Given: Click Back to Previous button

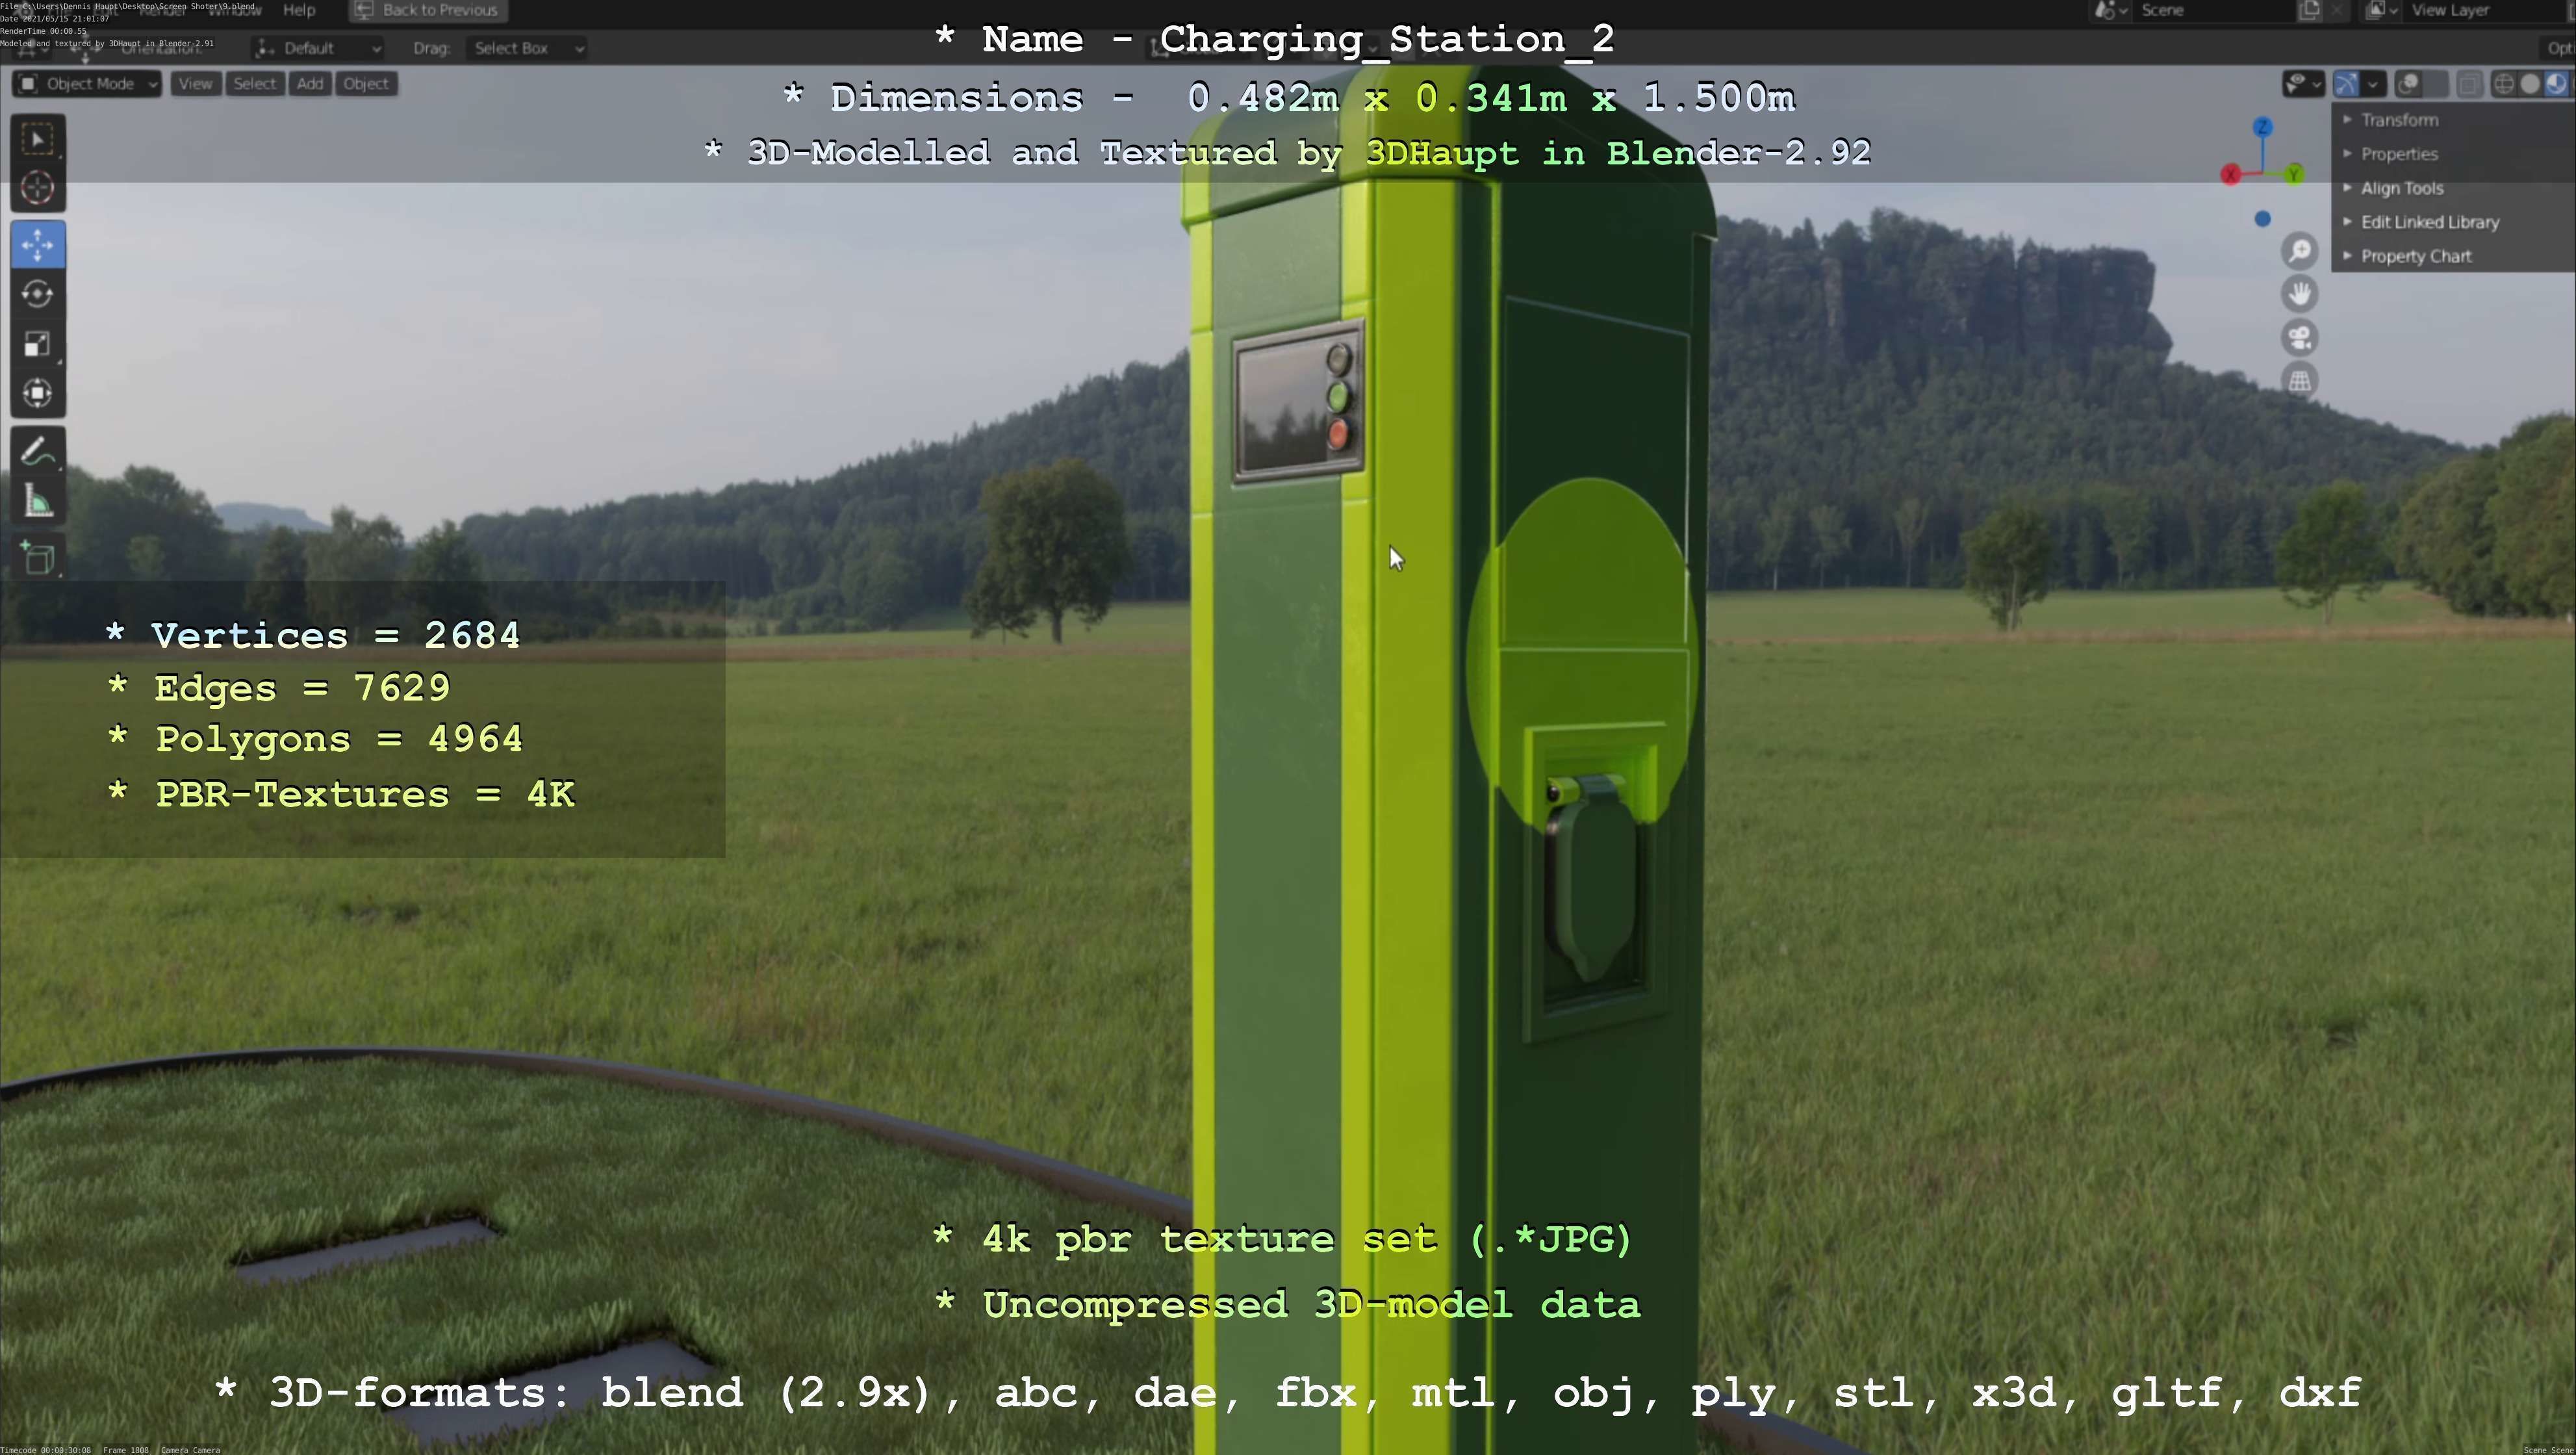Looking at the screenshot, I should (428, 10).
